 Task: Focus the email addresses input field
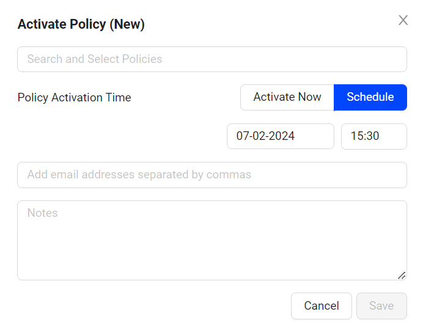pos(211,175)
